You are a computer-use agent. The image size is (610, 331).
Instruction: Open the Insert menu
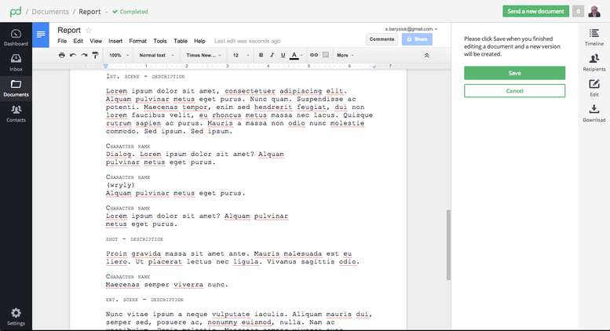click(115, 41)
